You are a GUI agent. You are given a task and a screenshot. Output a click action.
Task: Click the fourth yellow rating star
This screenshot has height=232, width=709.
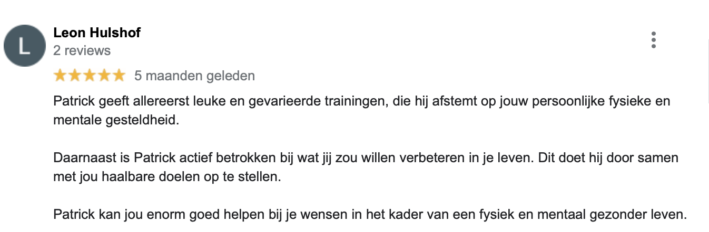coord(104,76)
